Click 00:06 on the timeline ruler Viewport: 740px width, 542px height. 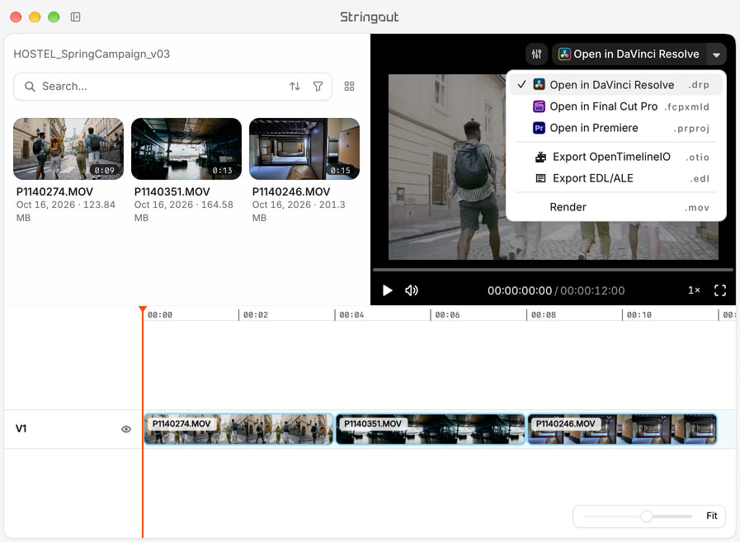447,315
